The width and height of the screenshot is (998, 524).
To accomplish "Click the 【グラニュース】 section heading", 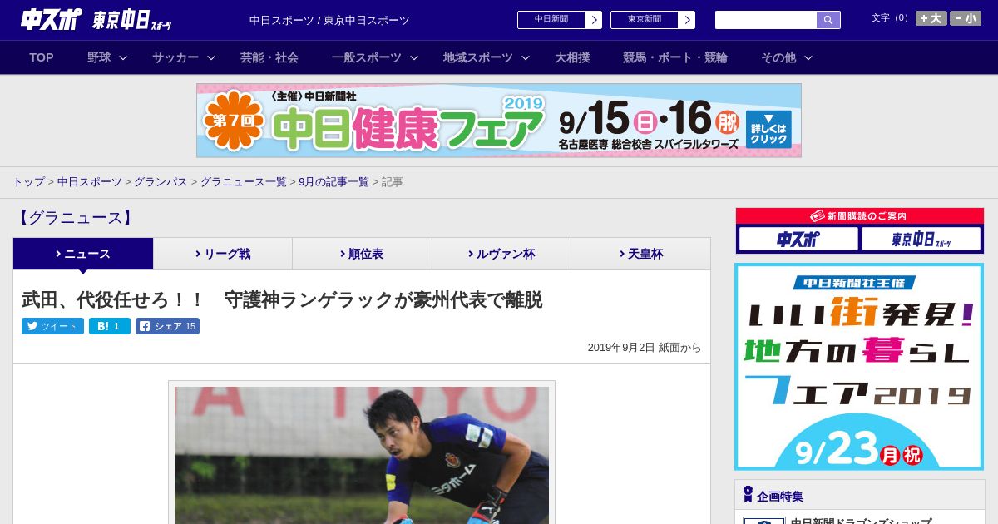I will pos(75,218).
